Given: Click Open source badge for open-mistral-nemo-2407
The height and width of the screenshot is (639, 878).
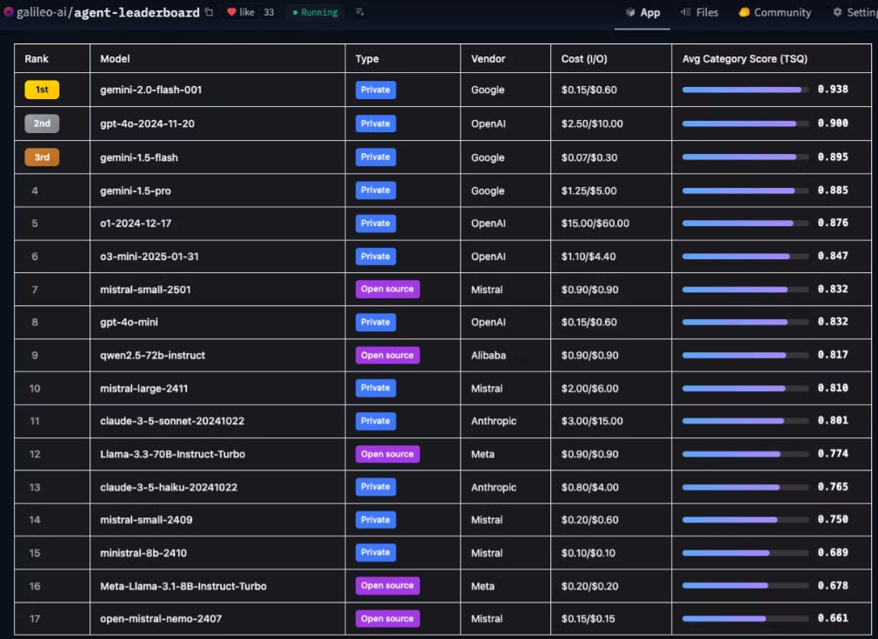Looking at the screenshot, I should pos(388,618).
